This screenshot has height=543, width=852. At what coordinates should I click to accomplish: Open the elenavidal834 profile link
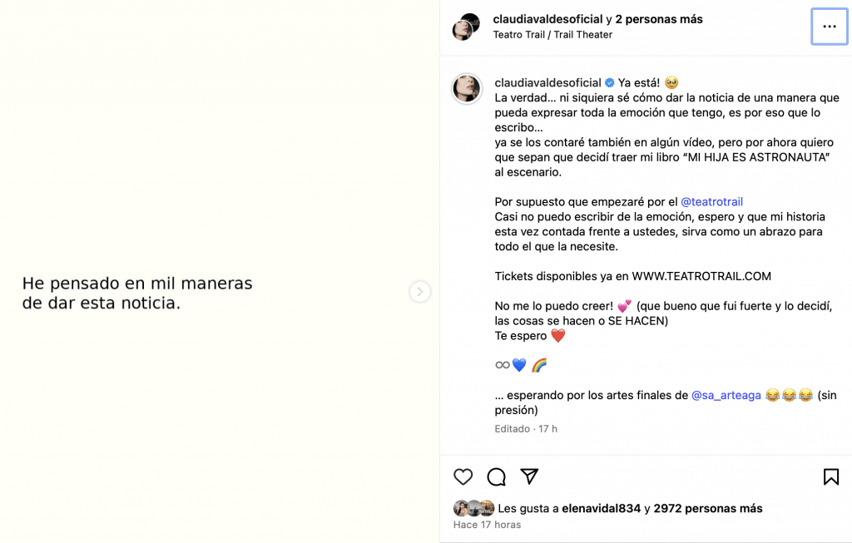click(601, 508)
